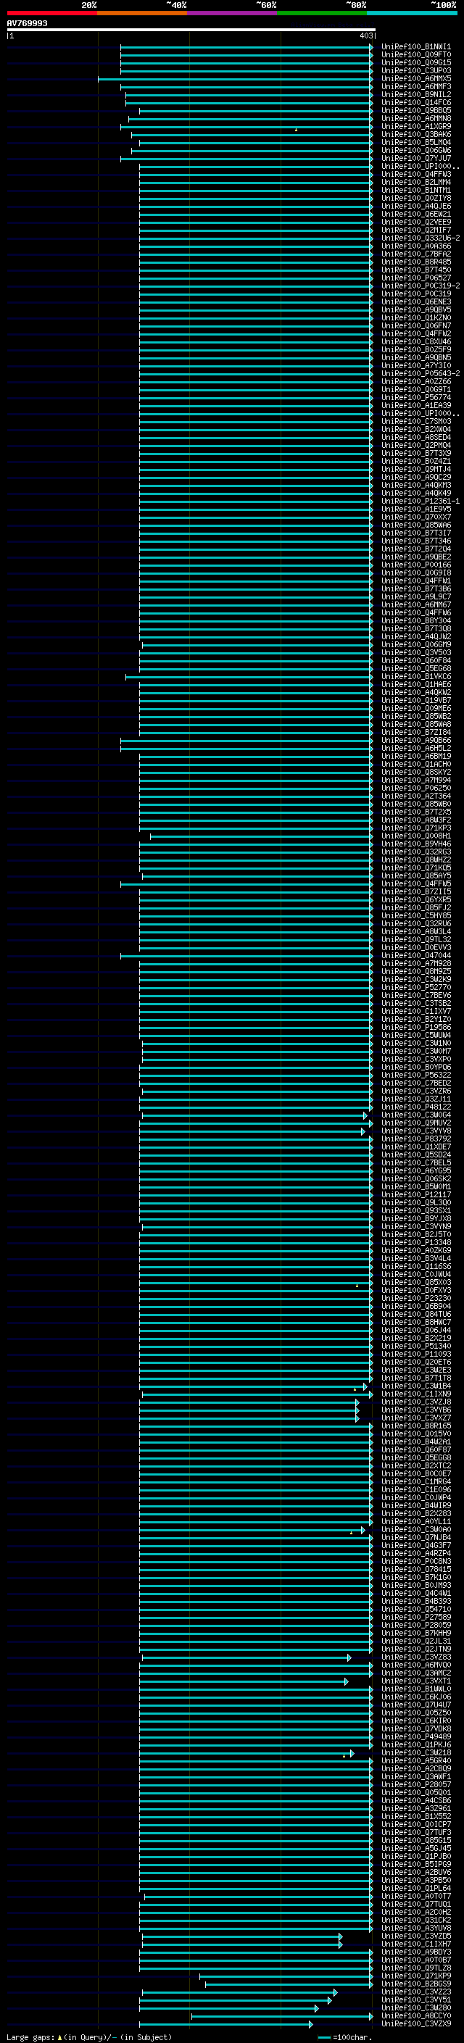Image resolution: width=464 pixels, height=2043 pixels.
Task: Click label UniRef100_A0T0T7
Action: click(415, 1895)
